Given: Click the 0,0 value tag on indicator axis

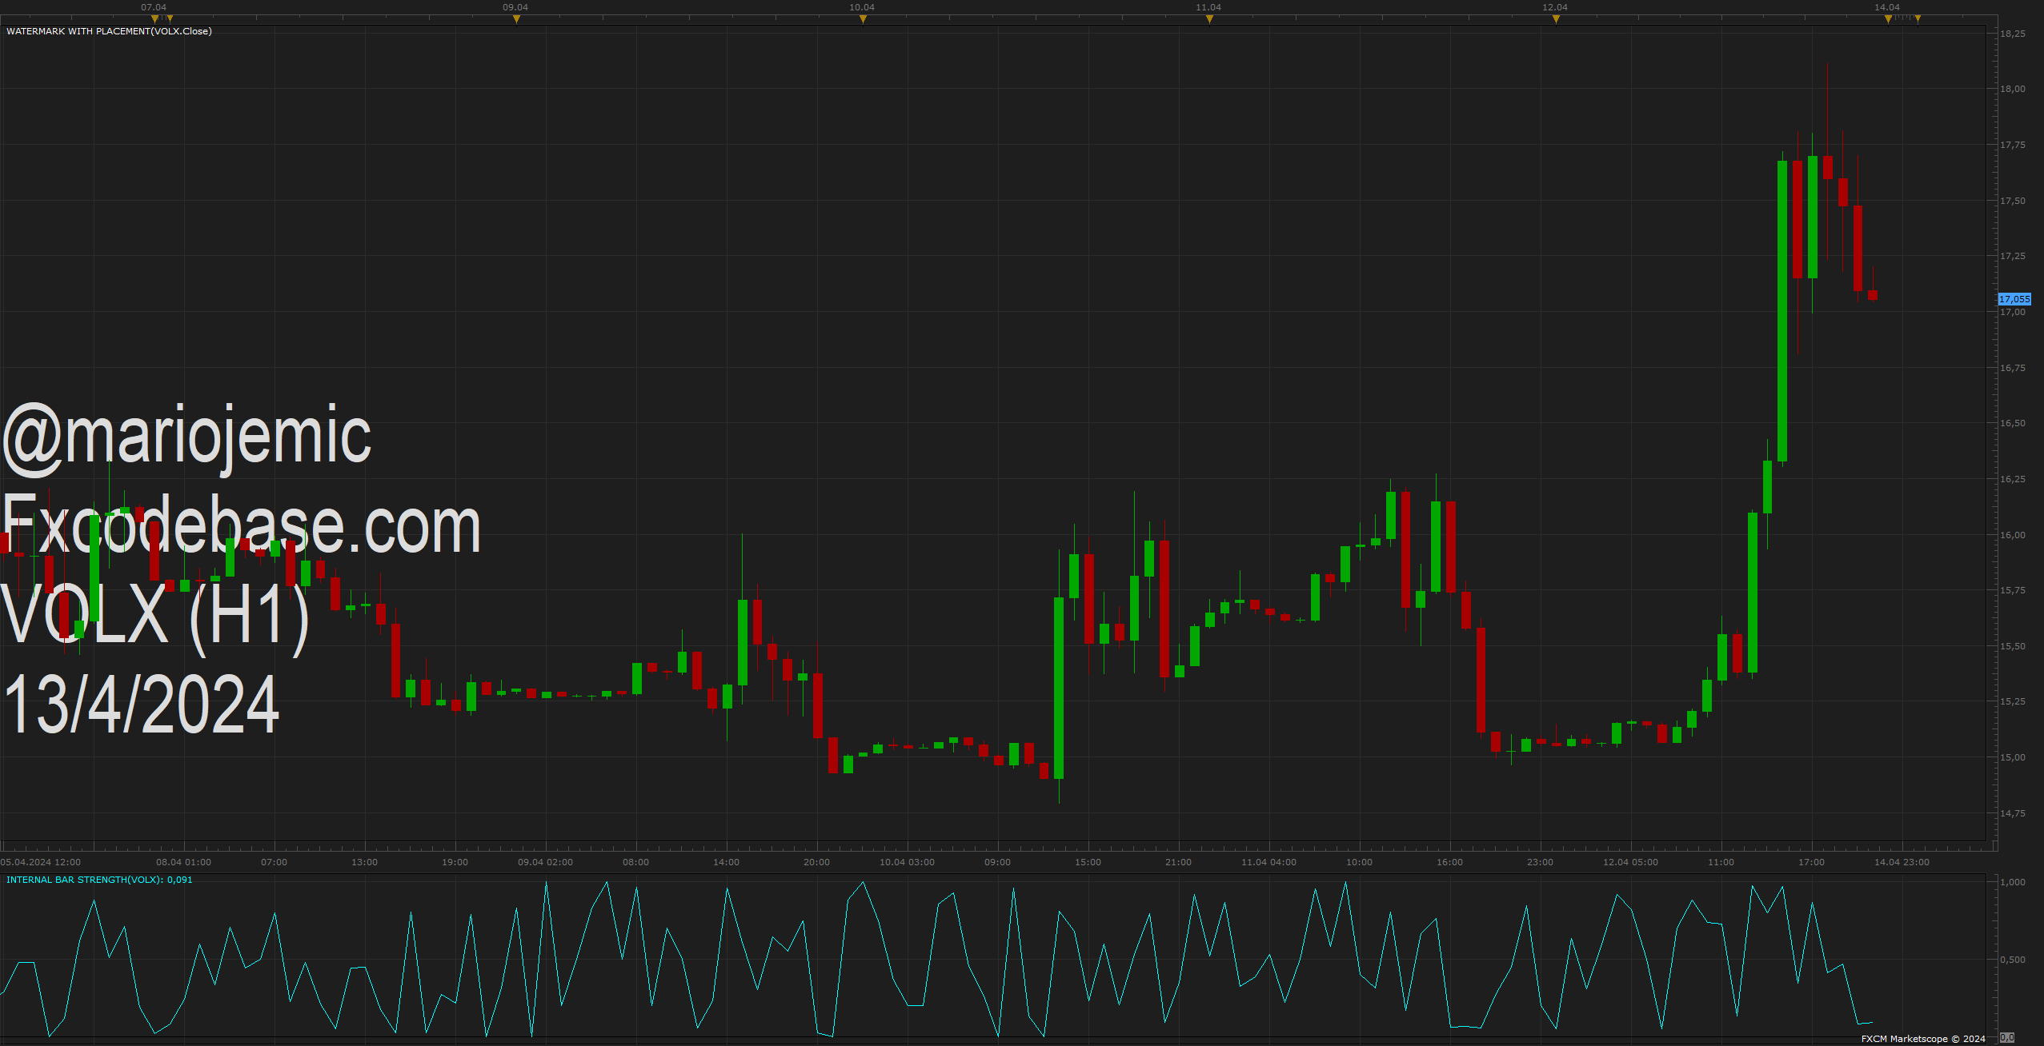Looking at the screenshot, I should [x=2007, y=1037].
